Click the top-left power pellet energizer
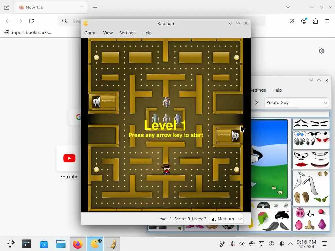335x251 pixels. pyautogui.click(x=97, y=58)
